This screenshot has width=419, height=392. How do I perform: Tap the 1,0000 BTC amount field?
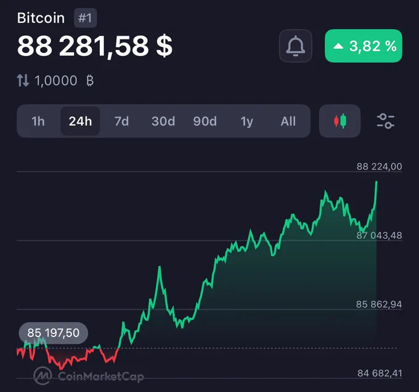coord(56,81)
